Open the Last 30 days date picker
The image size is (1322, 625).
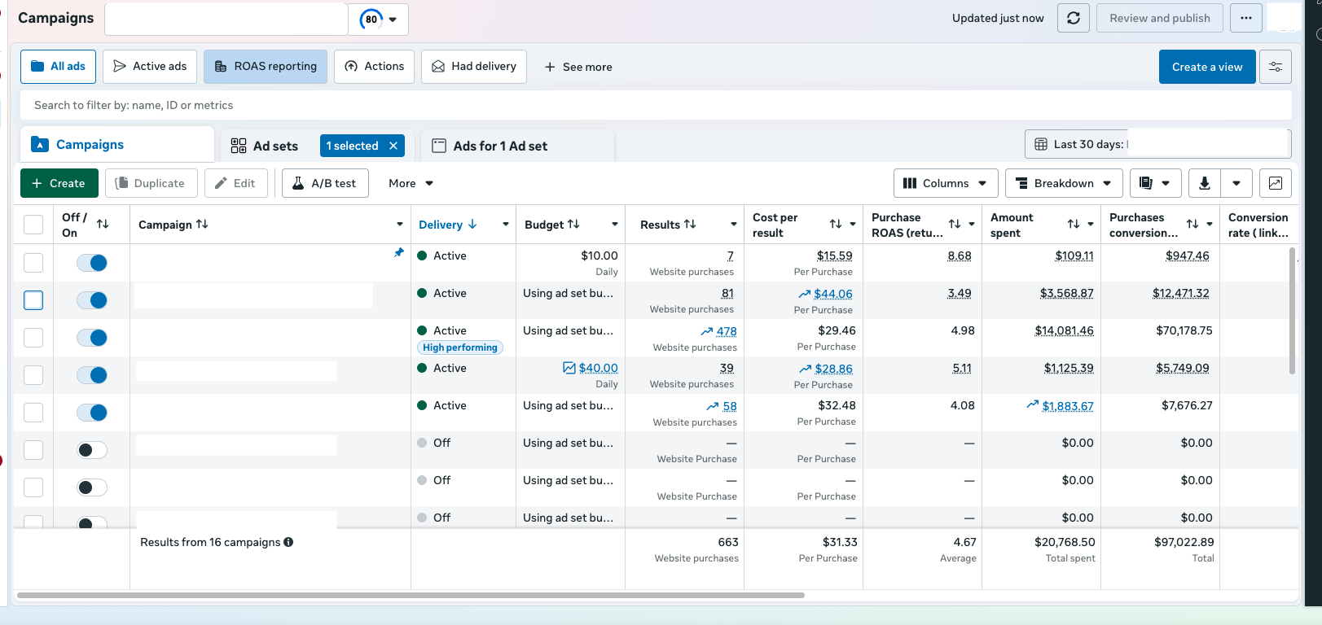point(1157,144)
